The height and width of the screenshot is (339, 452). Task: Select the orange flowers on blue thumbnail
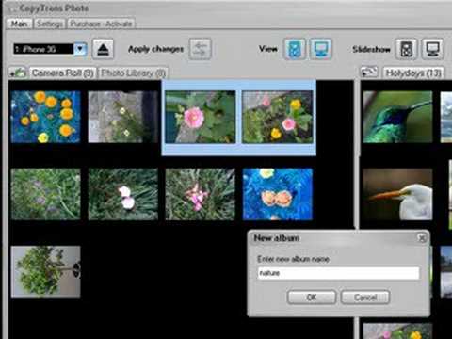pyautogui.click(x=46, y=117)
